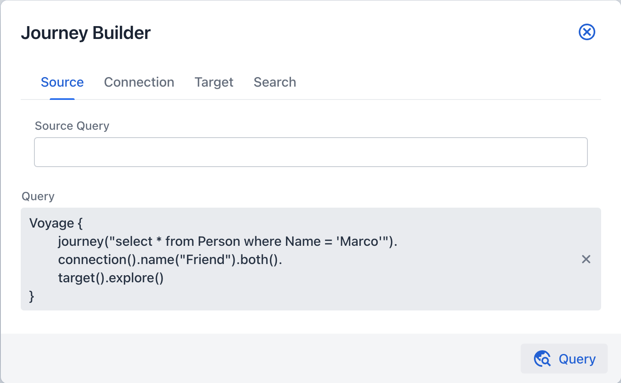Screen dimensions: 621x383
Task: Run the query using the Query button text
Action: (x=577, y=359)
